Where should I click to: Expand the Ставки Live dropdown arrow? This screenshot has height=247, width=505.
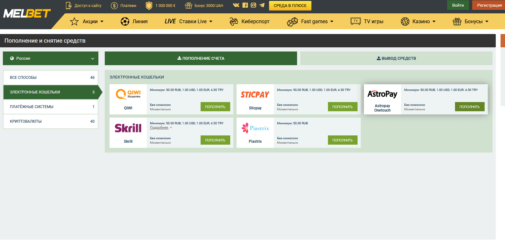tap(211, 22)
